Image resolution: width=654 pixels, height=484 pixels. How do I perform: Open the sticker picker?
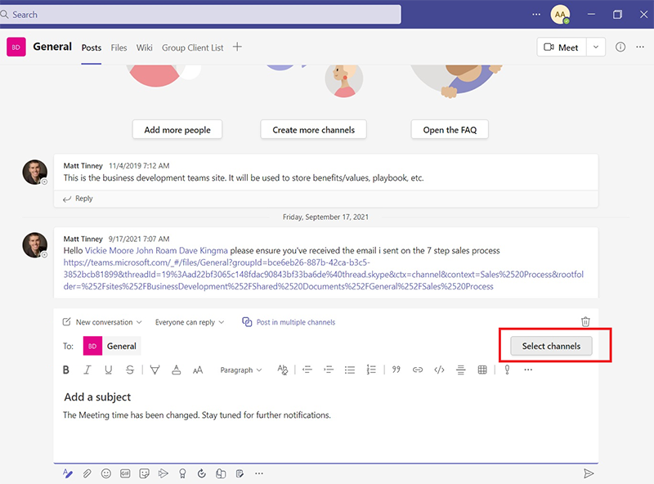145,473
